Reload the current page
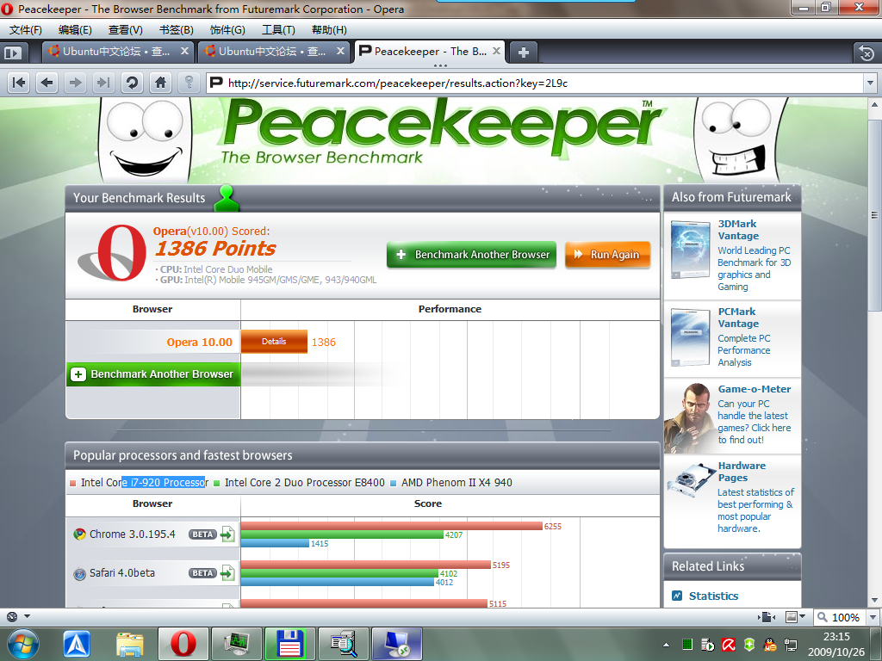The height and width of the screenshot is (661, 882). 132,83
